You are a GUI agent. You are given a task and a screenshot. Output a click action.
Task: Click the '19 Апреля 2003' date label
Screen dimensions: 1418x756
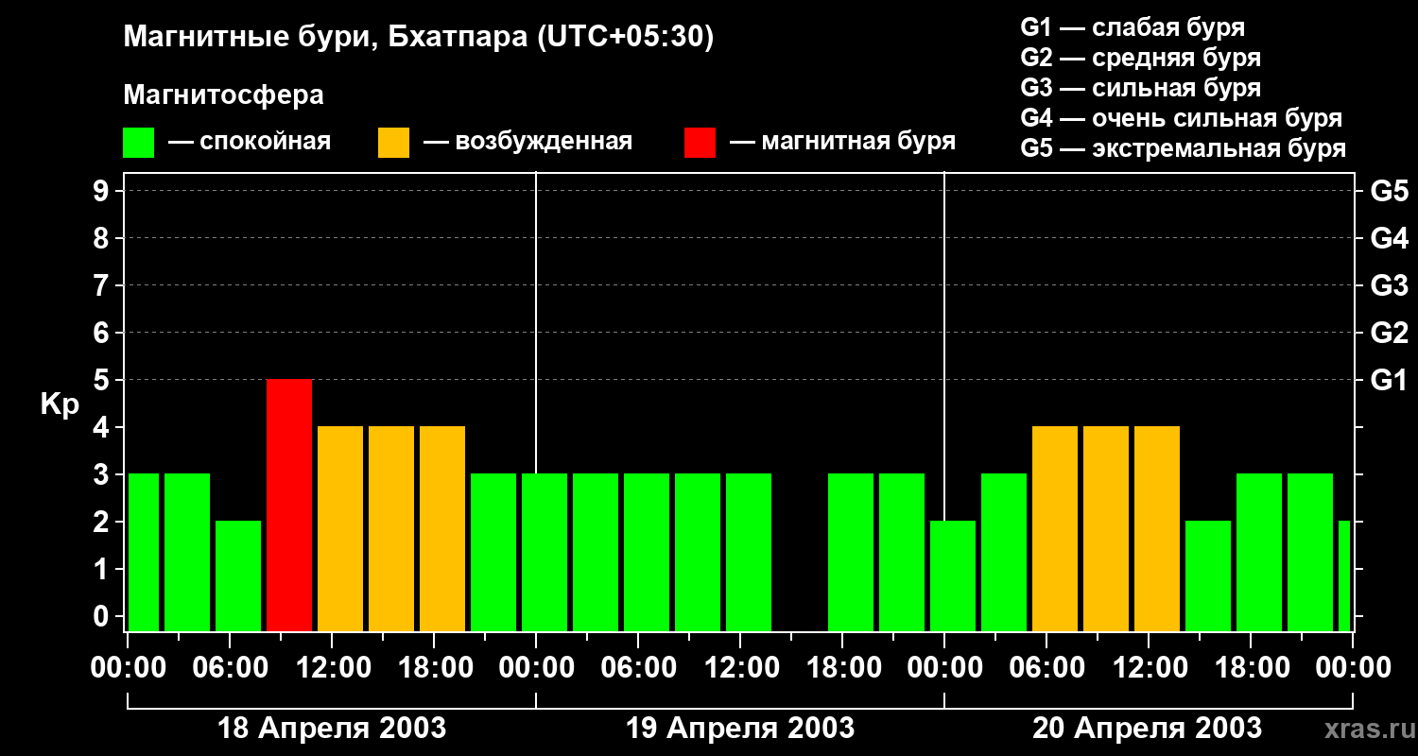(740, 729)
